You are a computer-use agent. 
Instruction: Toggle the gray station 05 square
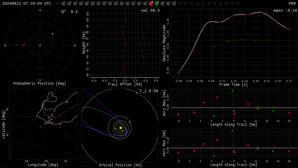tap(87, 3)
